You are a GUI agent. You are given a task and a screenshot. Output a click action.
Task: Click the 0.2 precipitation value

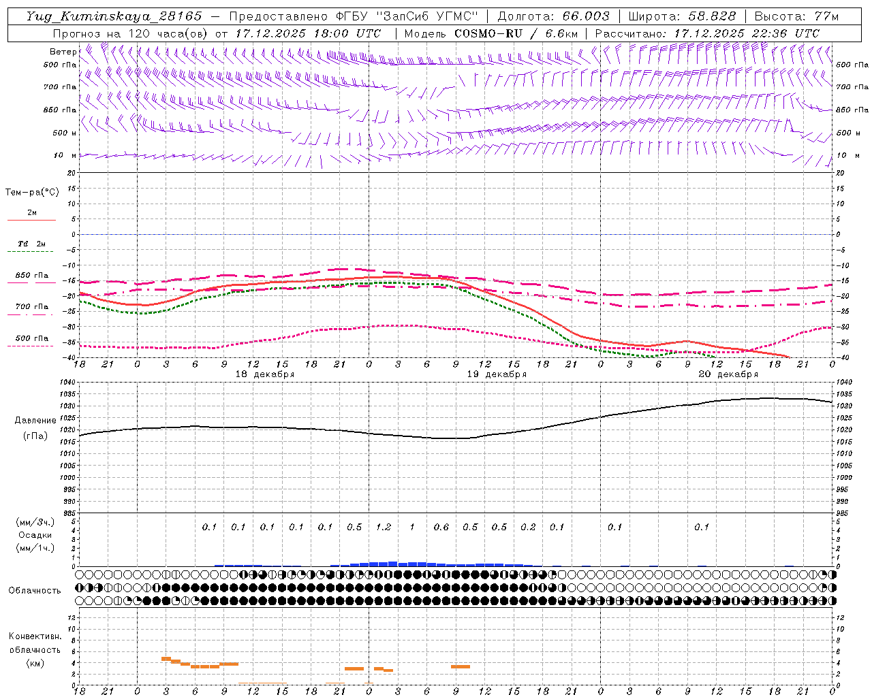click(528, 527)
